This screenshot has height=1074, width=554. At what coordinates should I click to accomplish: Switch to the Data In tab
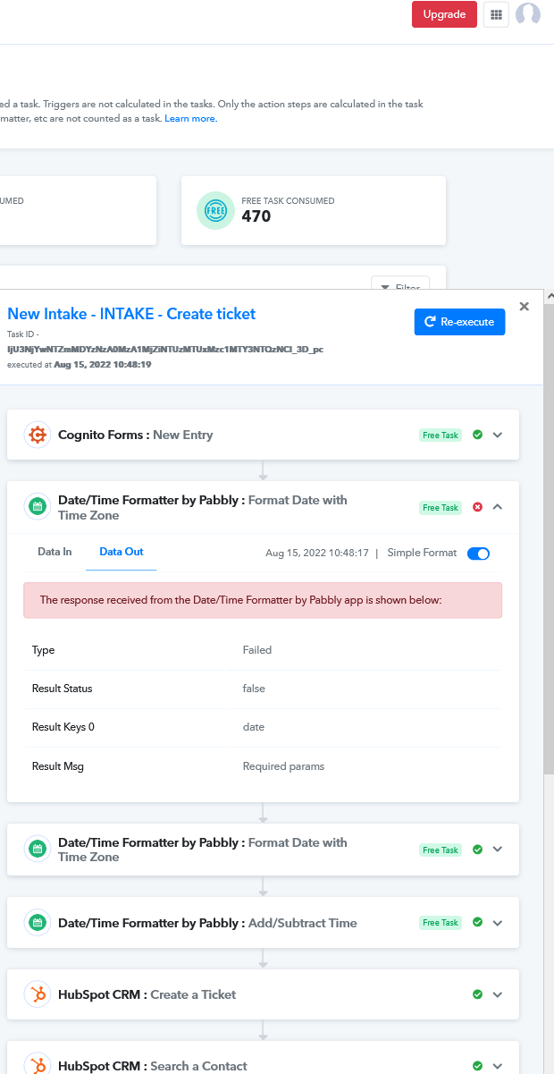pyautogui.click(x=55, y=552)
